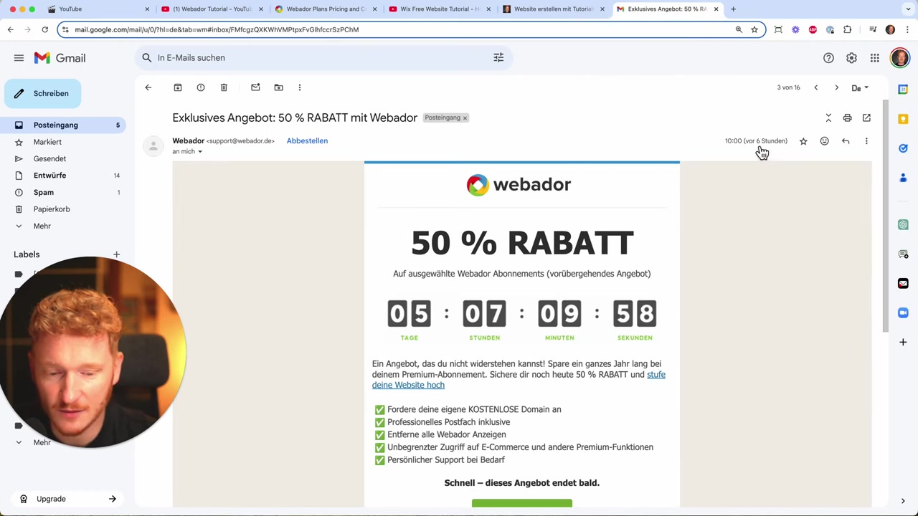Reload the page
Viewport: 918px width, 516px height.
[44, 29]
